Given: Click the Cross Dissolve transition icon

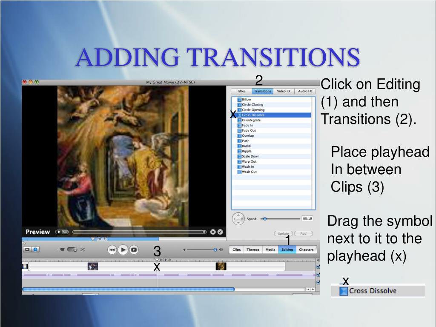Looking at the screenshot, I should 239,115.
